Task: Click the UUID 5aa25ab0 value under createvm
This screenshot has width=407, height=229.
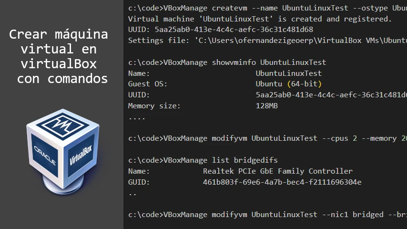Action: coord(234,30)
